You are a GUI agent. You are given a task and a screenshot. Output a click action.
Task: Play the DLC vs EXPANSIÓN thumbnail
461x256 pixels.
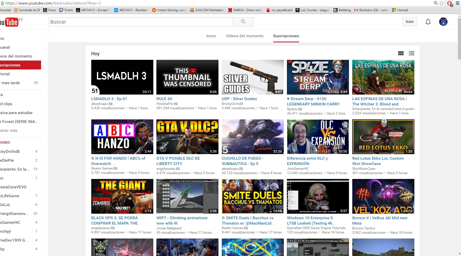318,137
